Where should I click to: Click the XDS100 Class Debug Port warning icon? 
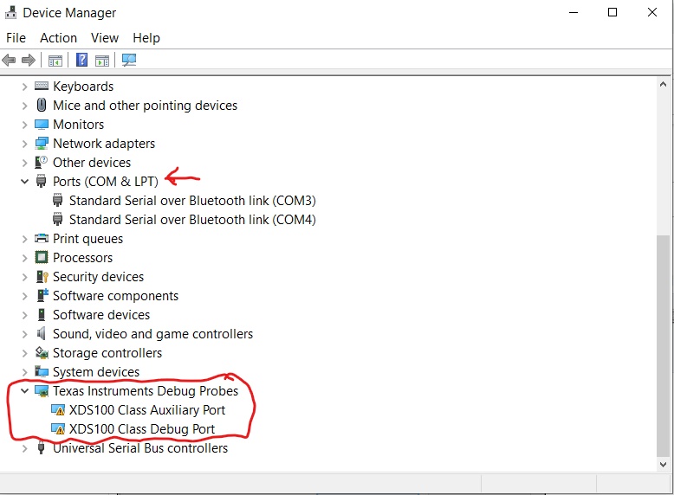[58, 429]
